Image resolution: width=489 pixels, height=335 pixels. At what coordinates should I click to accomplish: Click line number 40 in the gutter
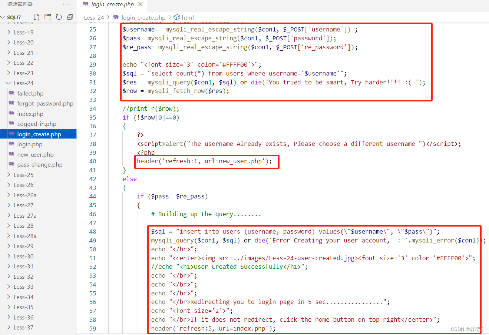pyautogui.click(x=93, y=161)
